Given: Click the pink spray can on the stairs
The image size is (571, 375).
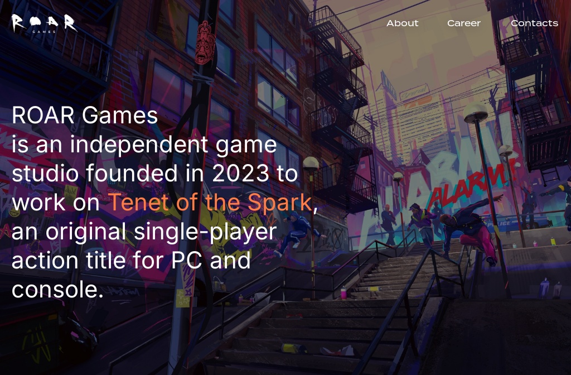Looking at the screenshot, I should [x=343, y=292].
